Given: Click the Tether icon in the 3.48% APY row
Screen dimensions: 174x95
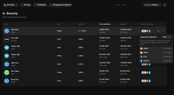Looking at the screenshot, I should tap(7, 56).
